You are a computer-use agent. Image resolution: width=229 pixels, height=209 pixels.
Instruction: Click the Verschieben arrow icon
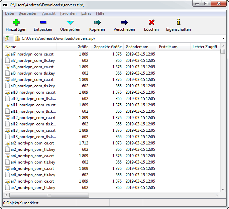coord(124,22)
